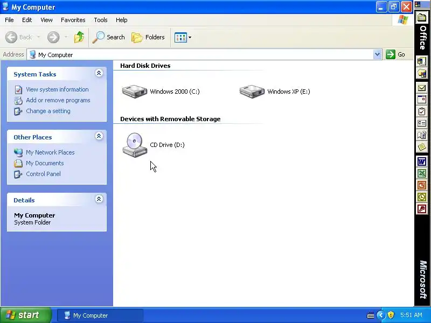
Task: Click the Start button
Action: [x=25, y=315]
